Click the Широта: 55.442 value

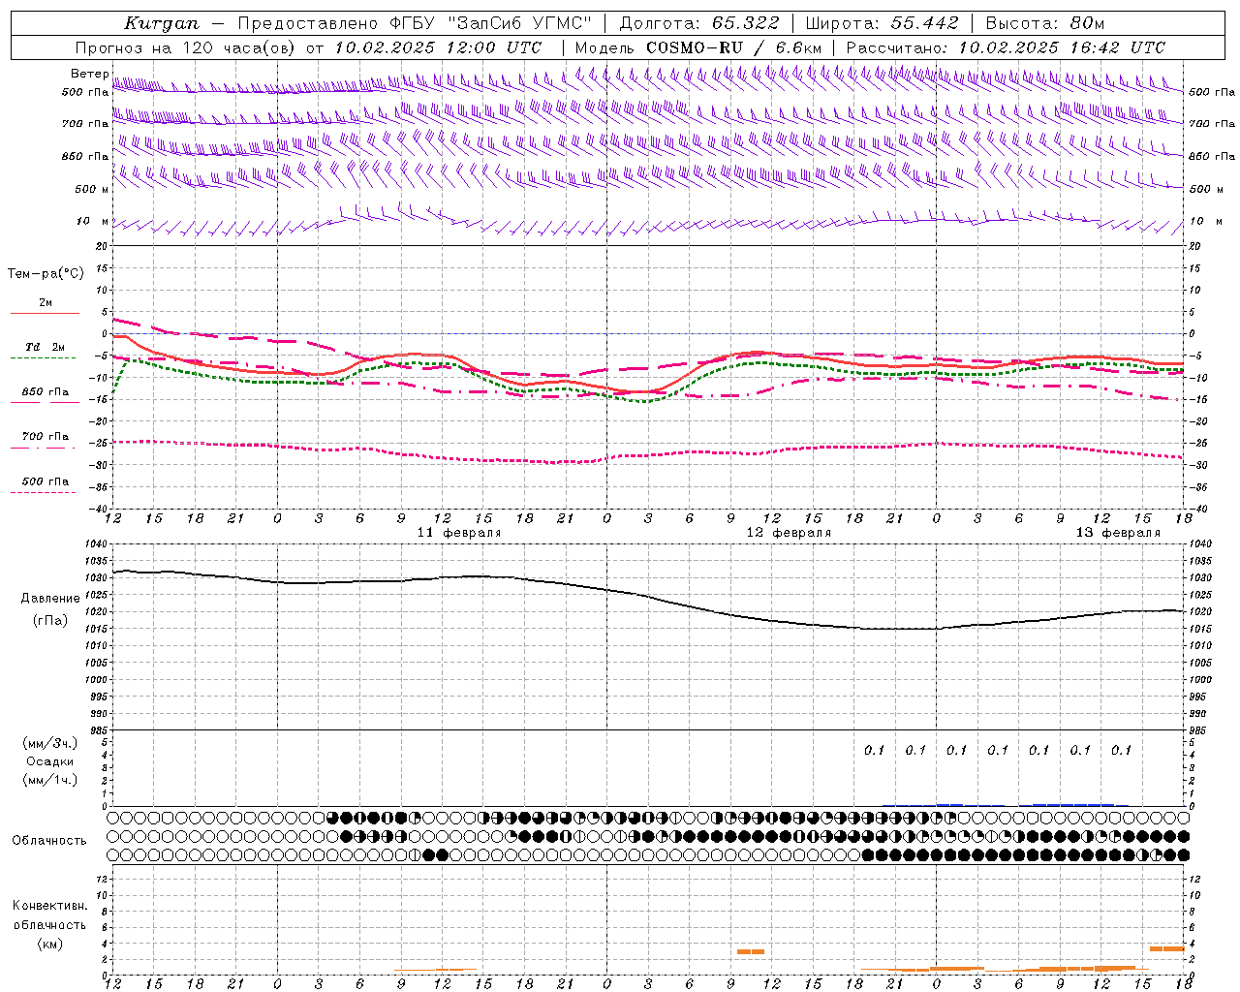883,23
